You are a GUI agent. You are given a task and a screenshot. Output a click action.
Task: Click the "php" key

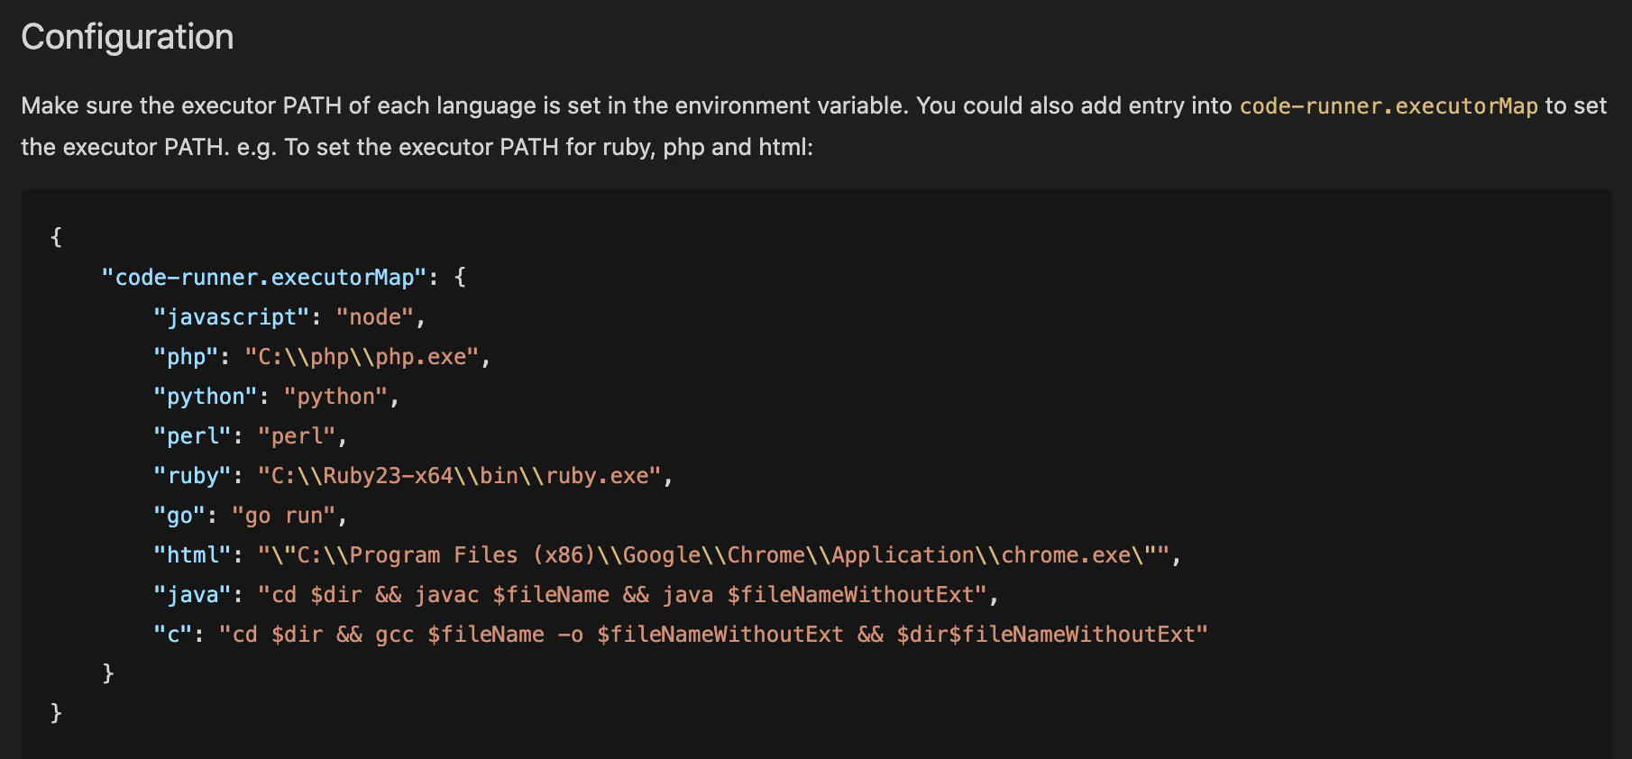pyautogui.click(x=186, y=357)
